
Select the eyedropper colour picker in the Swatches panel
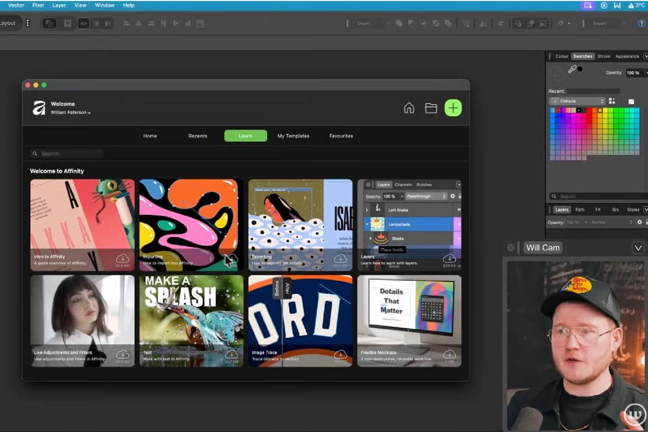(572, 69)
